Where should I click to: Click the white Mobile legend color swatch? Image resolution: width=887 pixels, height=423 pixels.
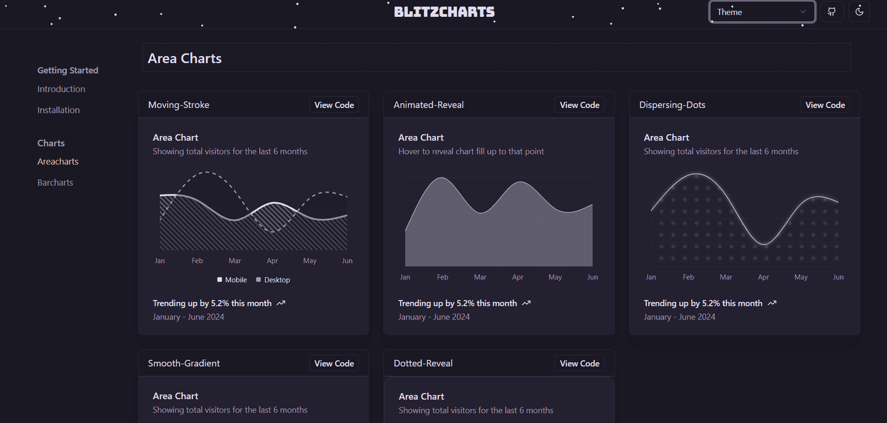click(219, 280)
